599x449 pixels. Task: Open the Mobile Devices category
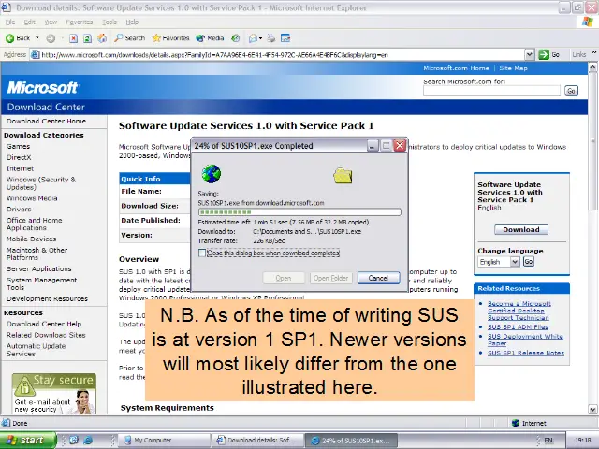31,239
